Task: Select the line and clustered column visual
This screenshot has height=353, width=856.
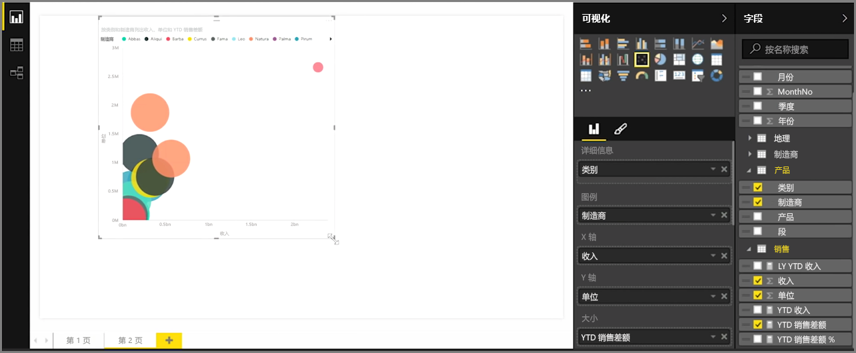Action: (x=605, y=60)
